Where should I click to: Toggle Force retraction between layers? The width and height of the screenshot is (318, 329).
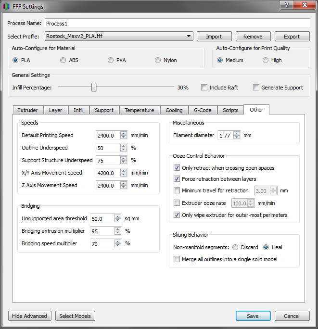point(177,179)
